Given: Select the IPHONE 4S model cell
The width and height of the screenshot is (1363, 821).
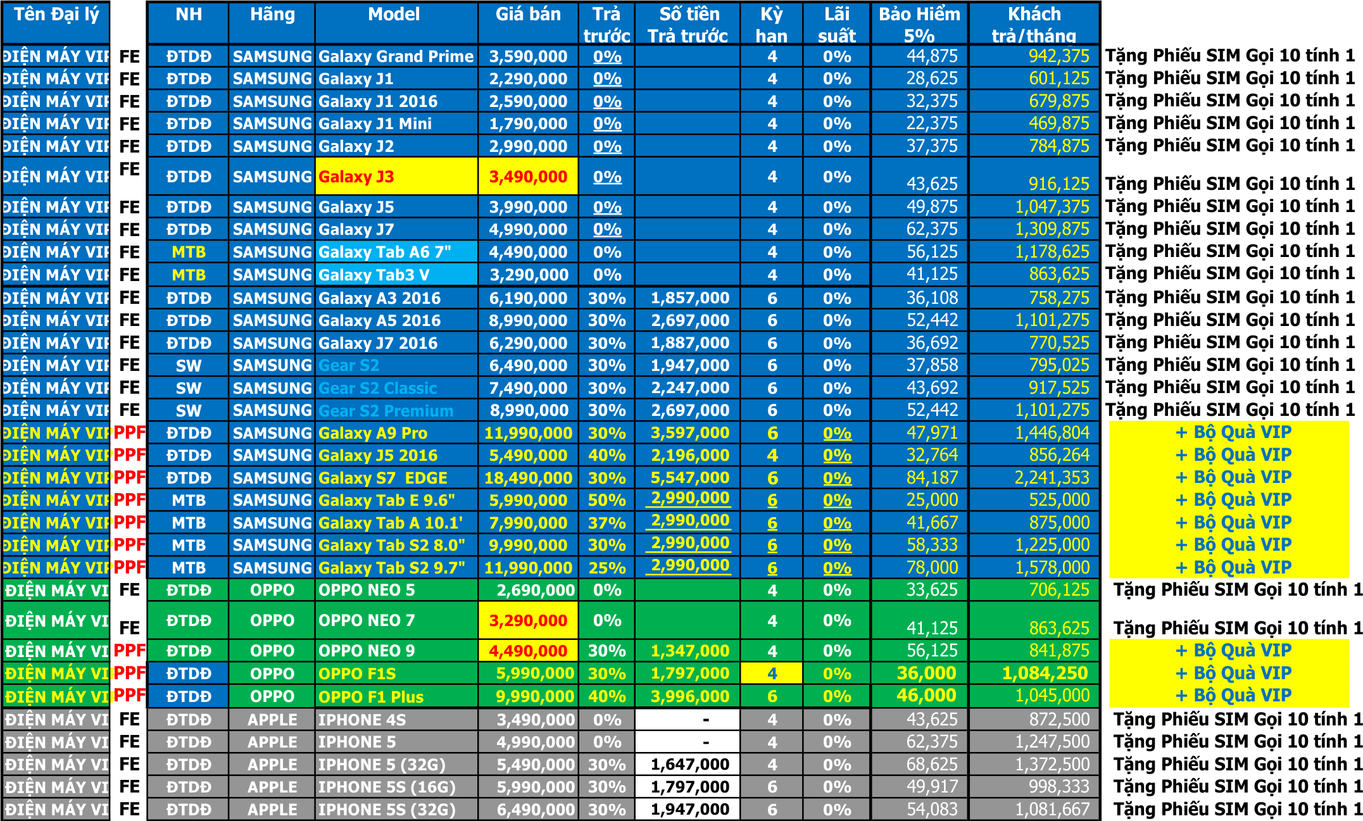Looking at the screenshot, I should click(396, 720).
